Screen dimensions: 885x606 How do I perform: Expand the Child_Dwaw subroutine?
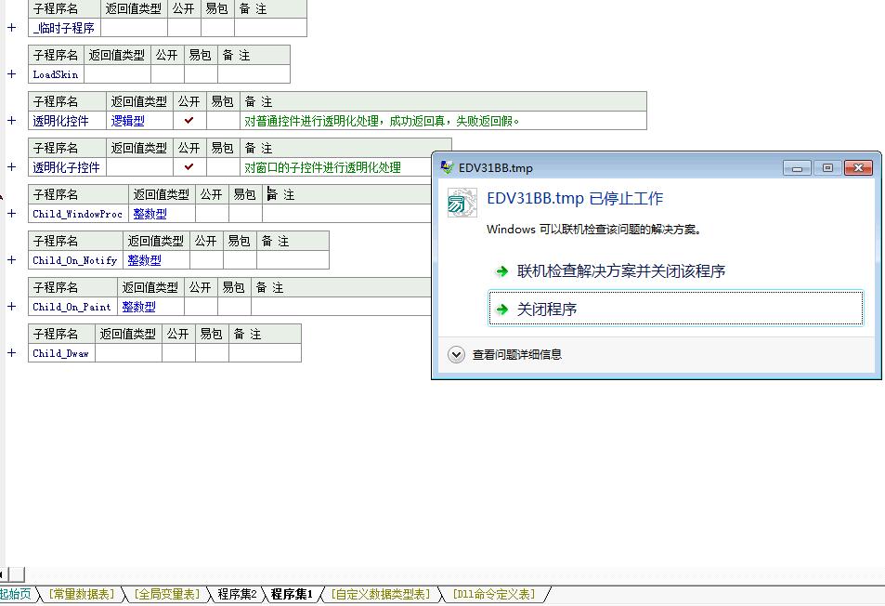click(x=11, y=352)
